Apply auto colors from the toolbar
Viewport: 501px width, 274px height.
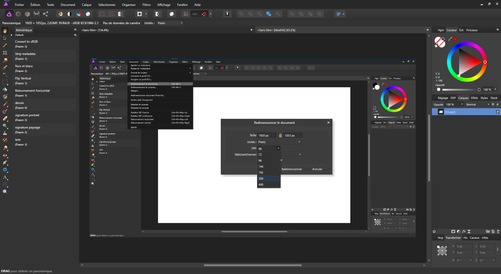pos(79,14)
